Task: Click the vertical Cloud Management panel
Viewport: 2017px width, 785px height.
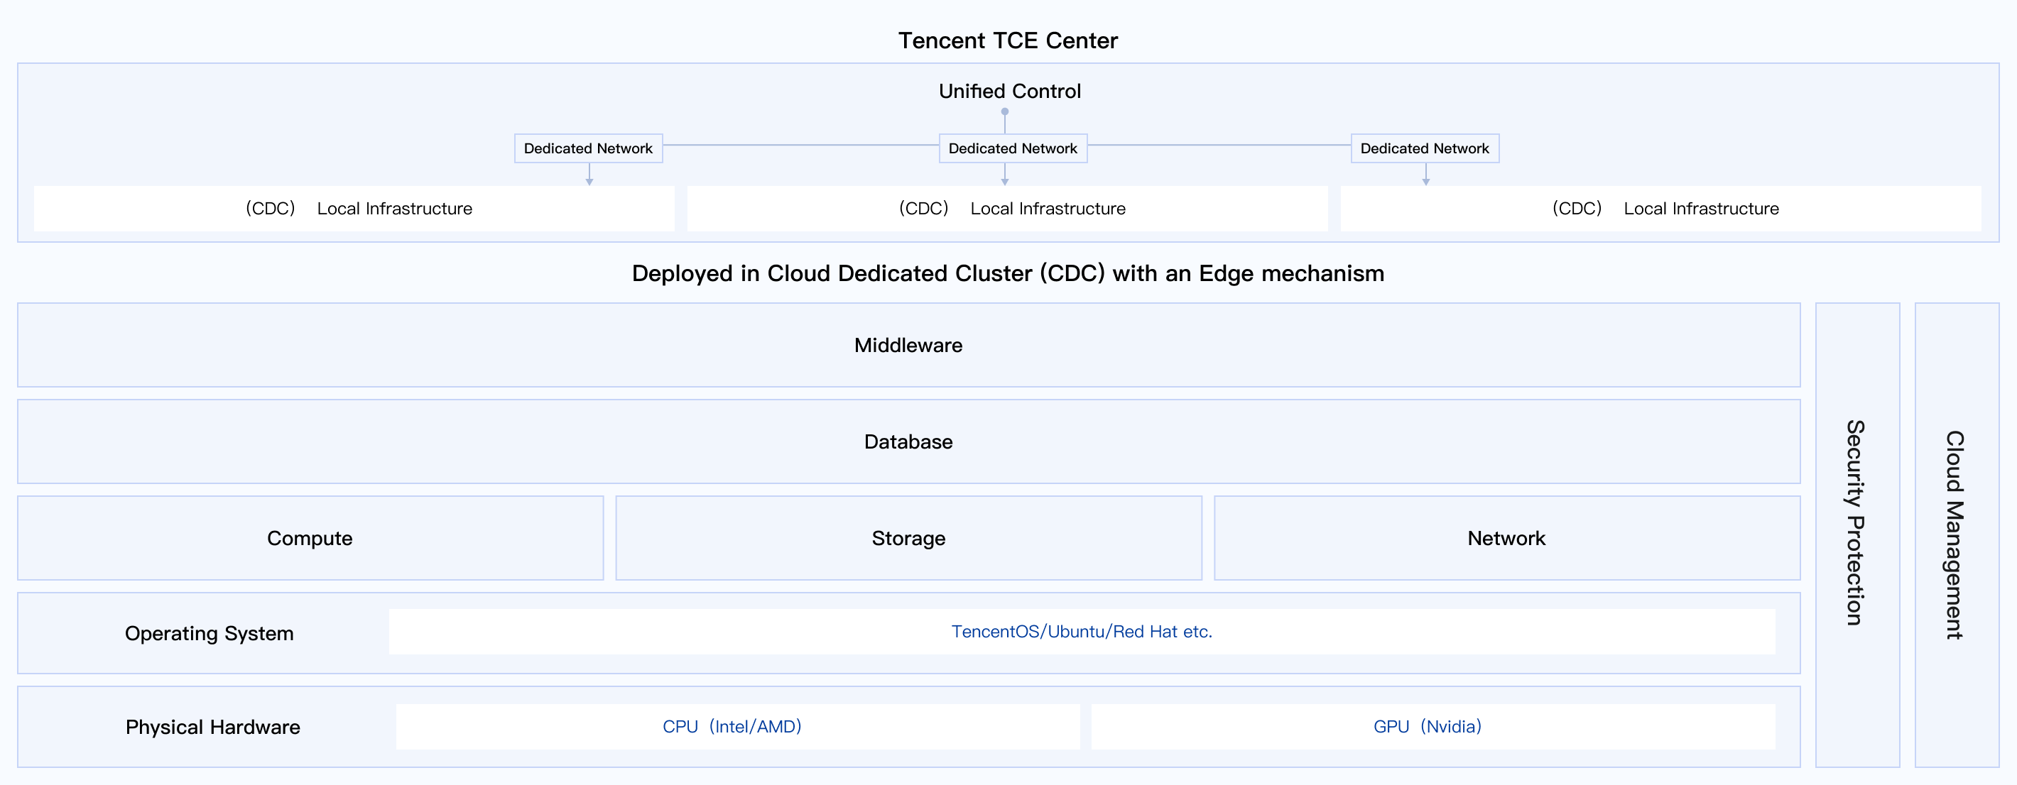Action: point(1956,535)
